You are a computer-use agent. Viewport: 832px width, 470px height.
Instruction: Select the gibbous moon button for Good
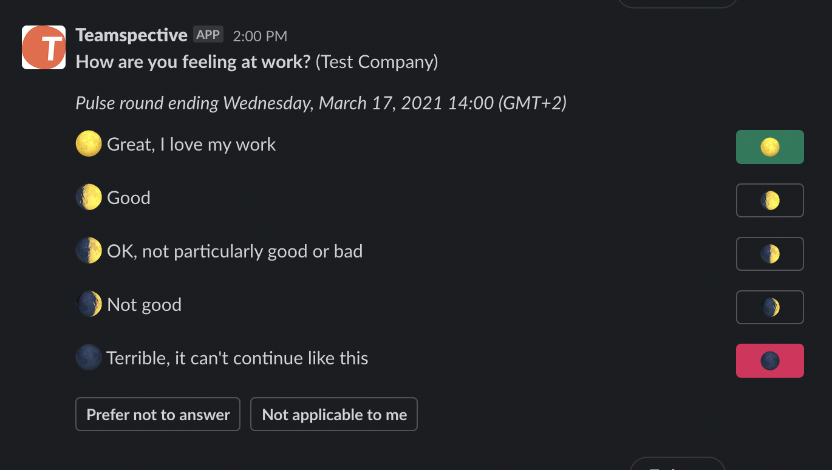(769, 200)
